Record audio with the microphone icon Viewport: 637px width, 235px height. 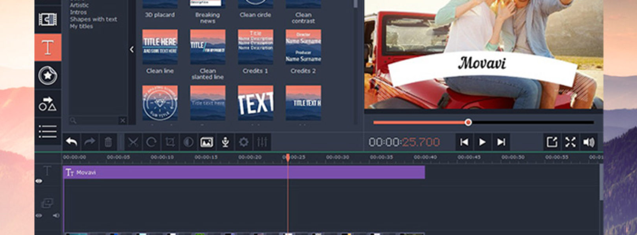pos(225,142)
